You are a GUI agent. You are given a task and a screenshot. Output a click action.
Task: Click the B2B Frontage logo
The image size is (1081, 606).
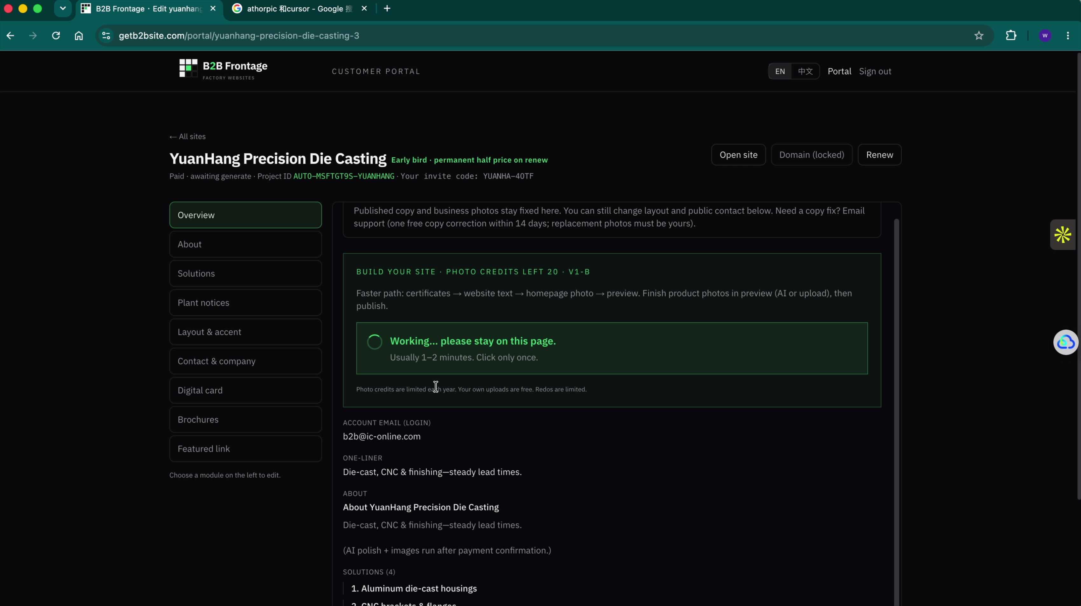point(223,69)
